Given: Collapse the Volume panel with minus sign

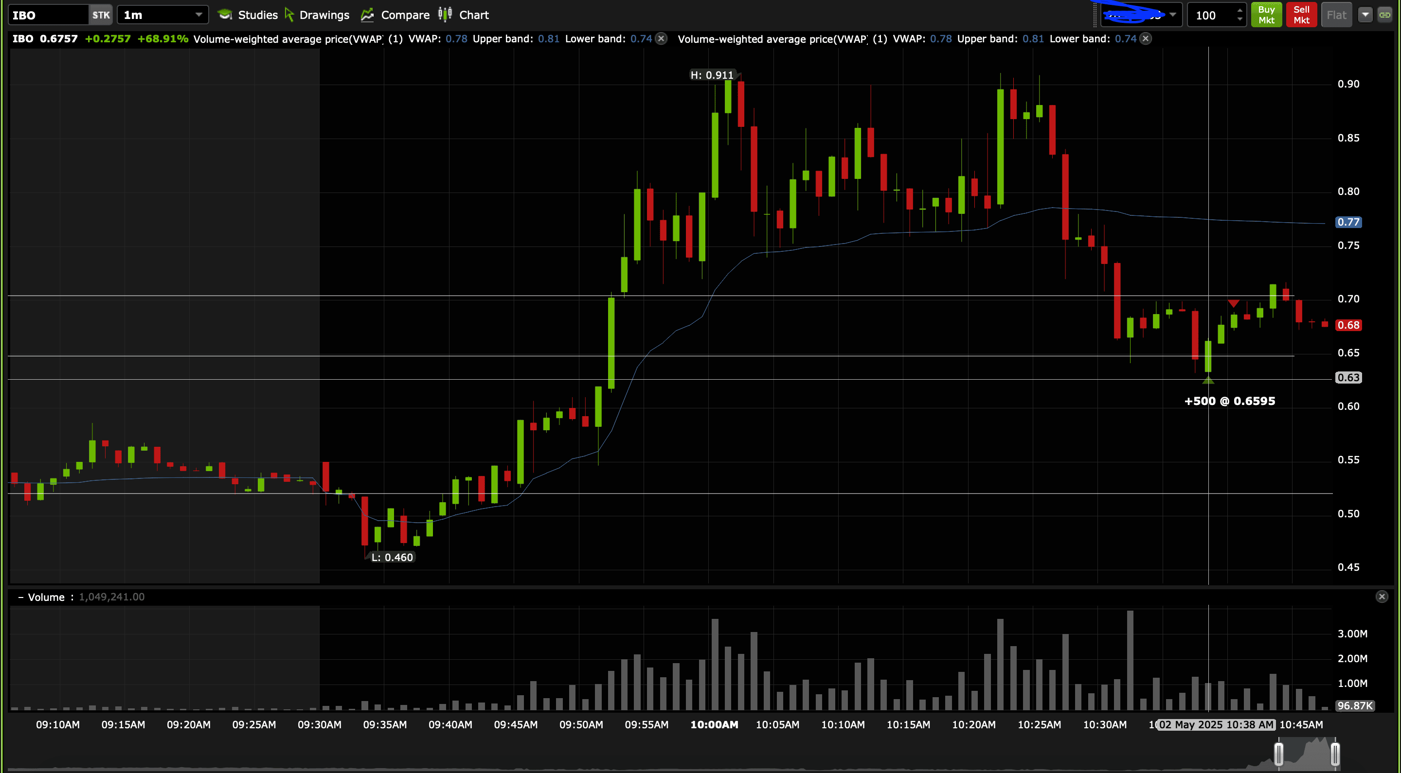Looking at the screenshot, I should [20, 597].
